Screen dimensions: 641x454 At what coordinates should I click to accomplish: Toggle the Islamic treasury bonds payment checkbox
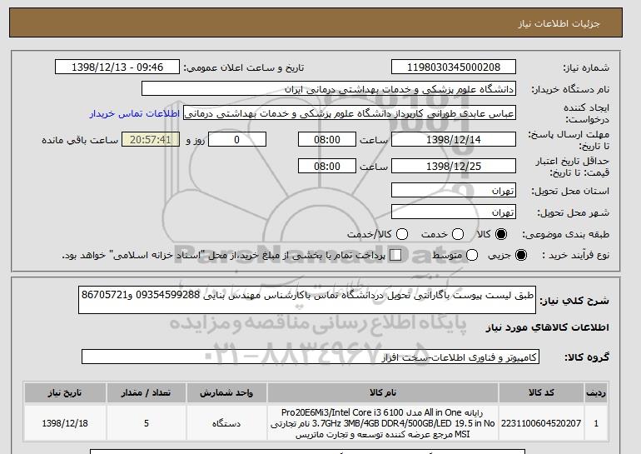point(395,255)
